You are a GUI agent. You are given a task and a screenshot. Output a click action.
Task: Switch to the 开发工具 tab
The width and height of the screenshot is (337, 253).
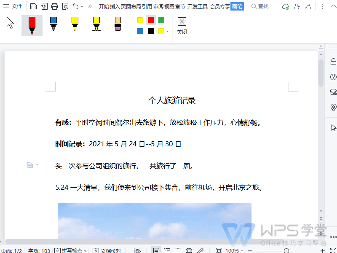coord(197,6)
